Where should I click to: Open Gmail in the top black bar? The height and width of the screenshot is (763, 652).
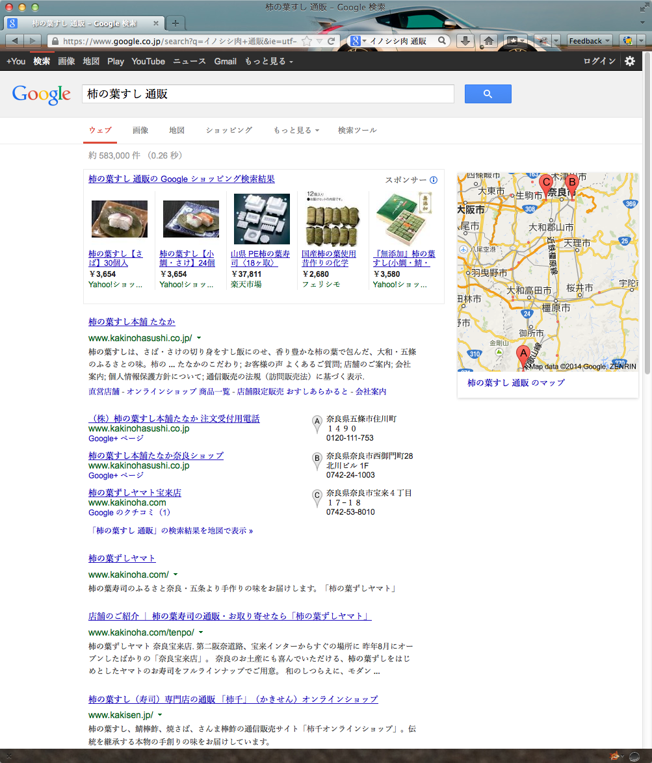point(226,61)
